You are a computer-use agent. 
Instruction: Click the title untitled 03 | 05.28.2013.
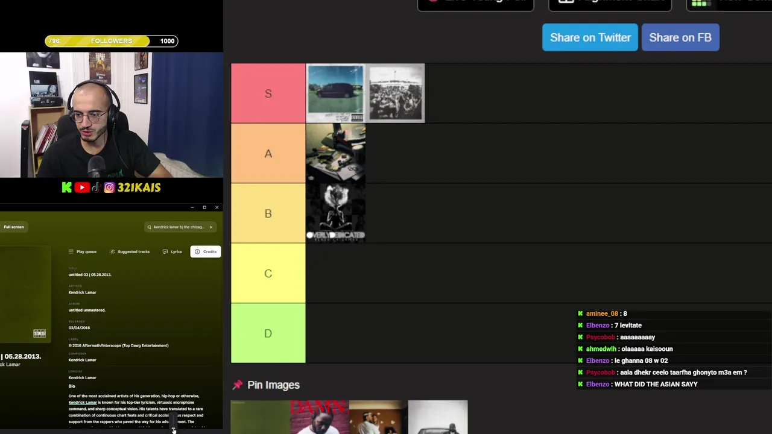click(90, 275)
